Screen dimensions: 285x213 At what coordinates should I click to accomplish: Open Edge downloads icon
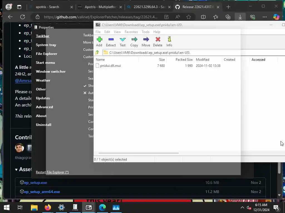[x=240, y=17]
